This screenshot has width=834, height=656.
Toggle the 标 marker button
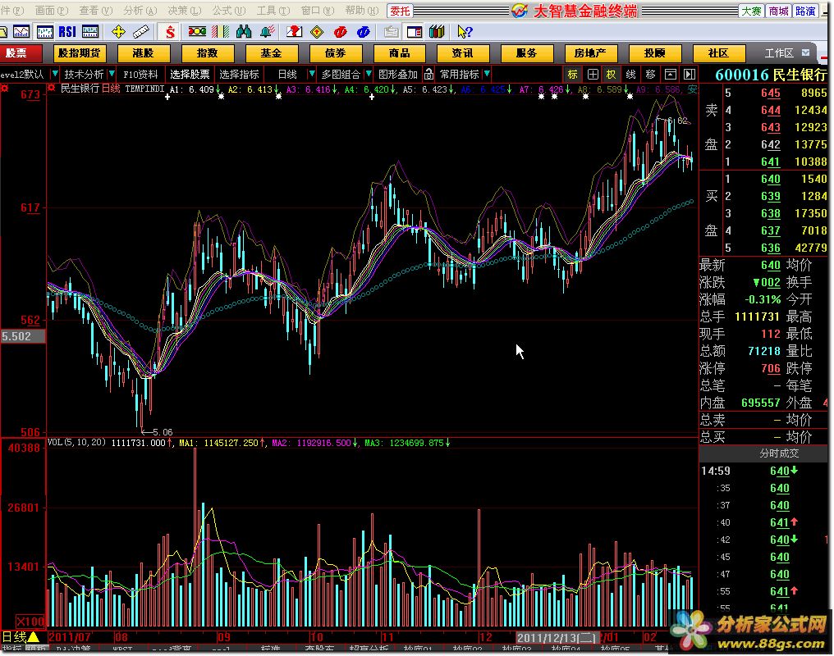tap(573, 75)
